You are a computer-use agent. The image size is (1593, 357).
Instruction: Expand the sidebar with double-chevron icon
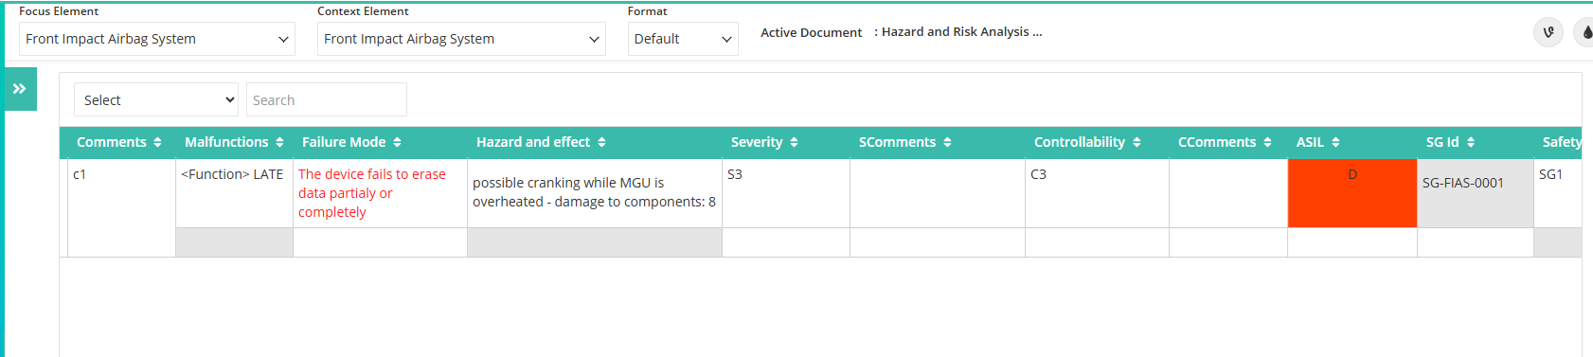click(x=20, y=89)
